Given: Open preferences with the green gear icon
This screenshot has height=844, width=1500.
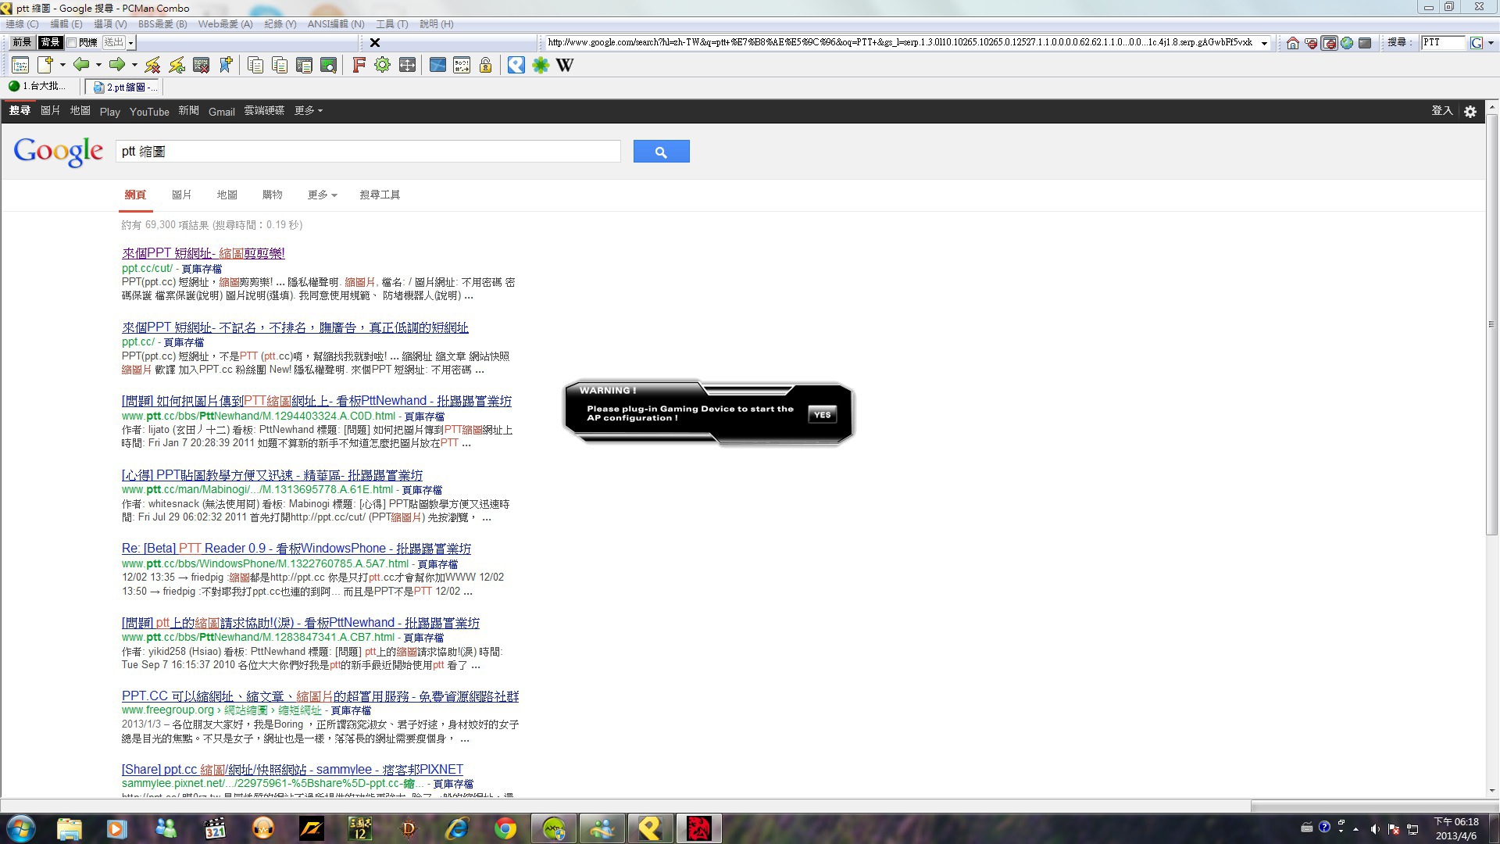Looking at the screenshot, I should [383, 66].
